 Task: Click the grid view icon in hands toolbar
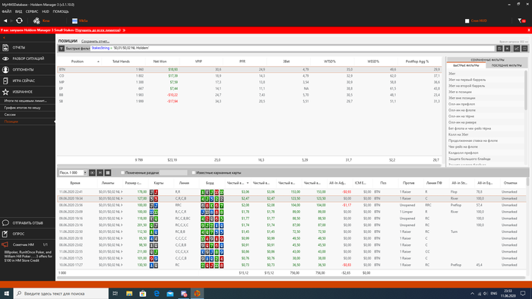108,173
